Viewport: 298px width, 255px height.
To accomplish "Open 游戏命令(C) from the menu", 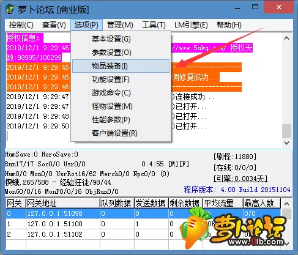I will click(121, 93).
